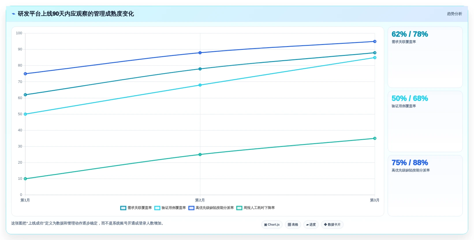Screen dimensions: 474x240
Task: Click 高优先级缺陷按期分派率 point at 第2月 (88)
Action: tap(200, 53)
